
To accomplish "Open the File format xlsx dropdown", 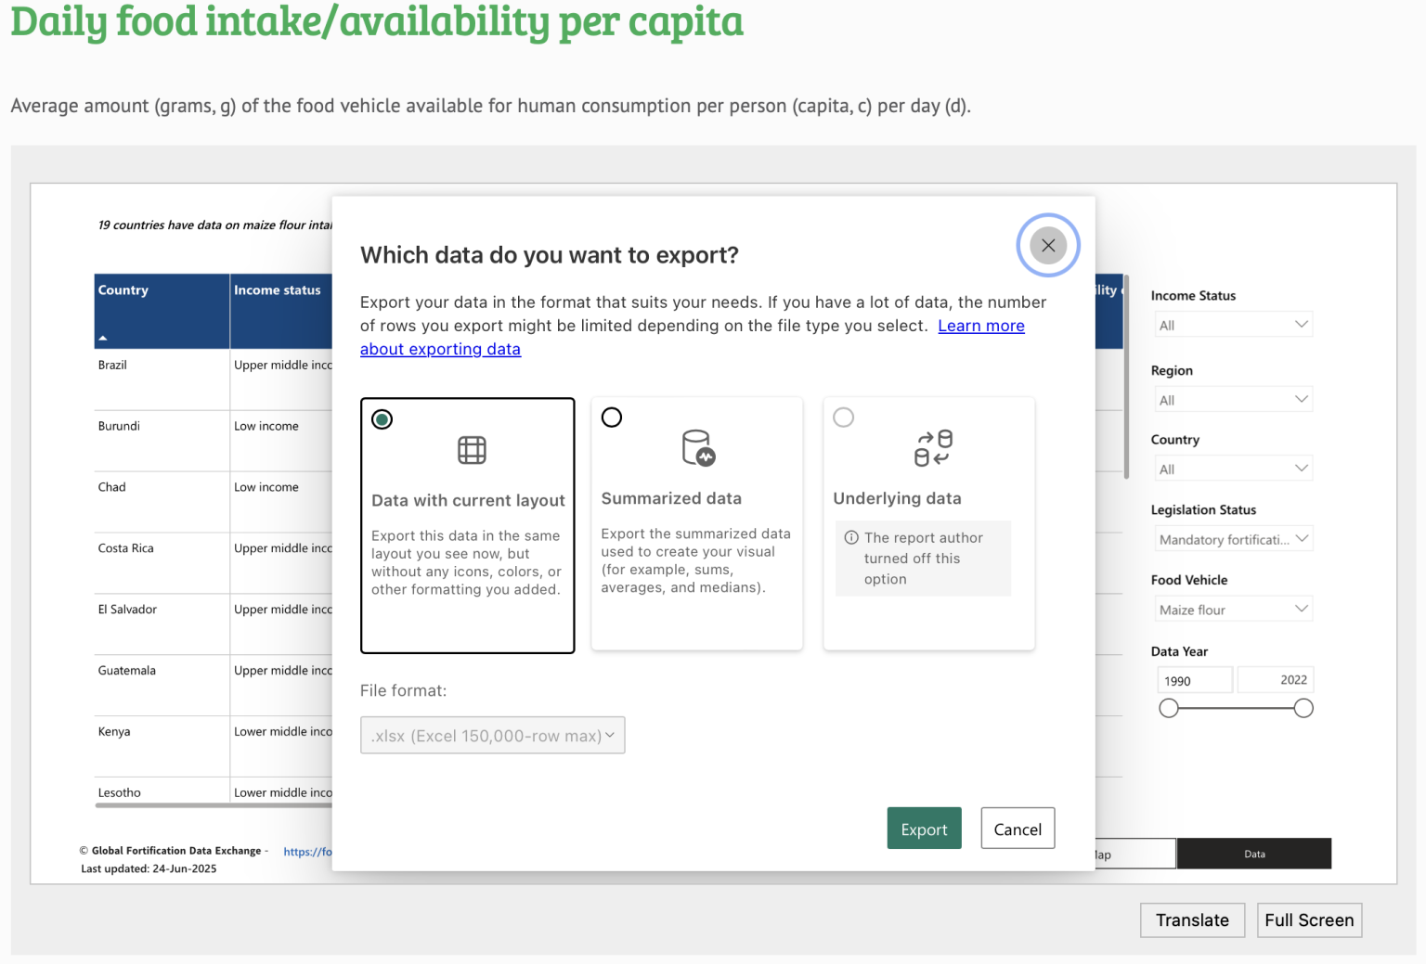I will (492, 736).
